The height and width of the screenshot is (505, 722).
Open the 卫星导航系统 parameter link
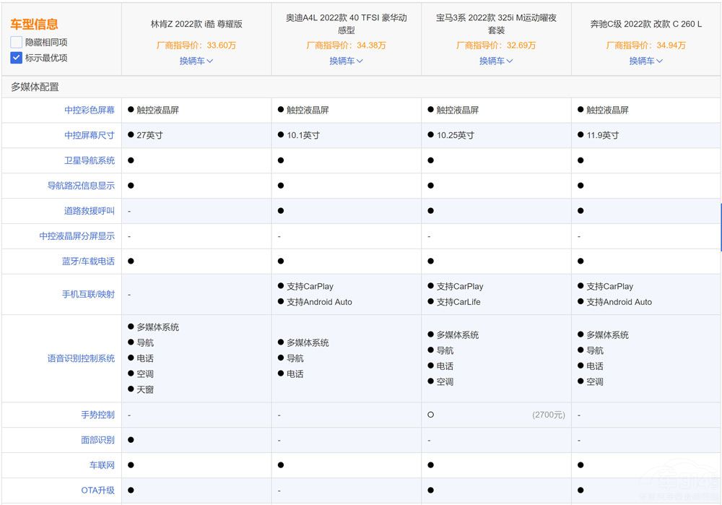tap(90, 160)
